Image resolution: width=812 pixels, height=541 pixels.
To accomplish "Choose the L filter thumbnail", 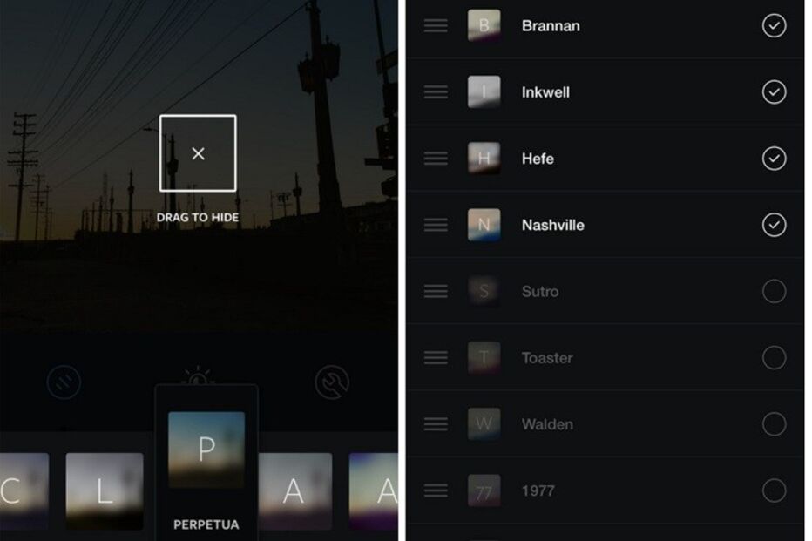I will (x=105, y=490).
